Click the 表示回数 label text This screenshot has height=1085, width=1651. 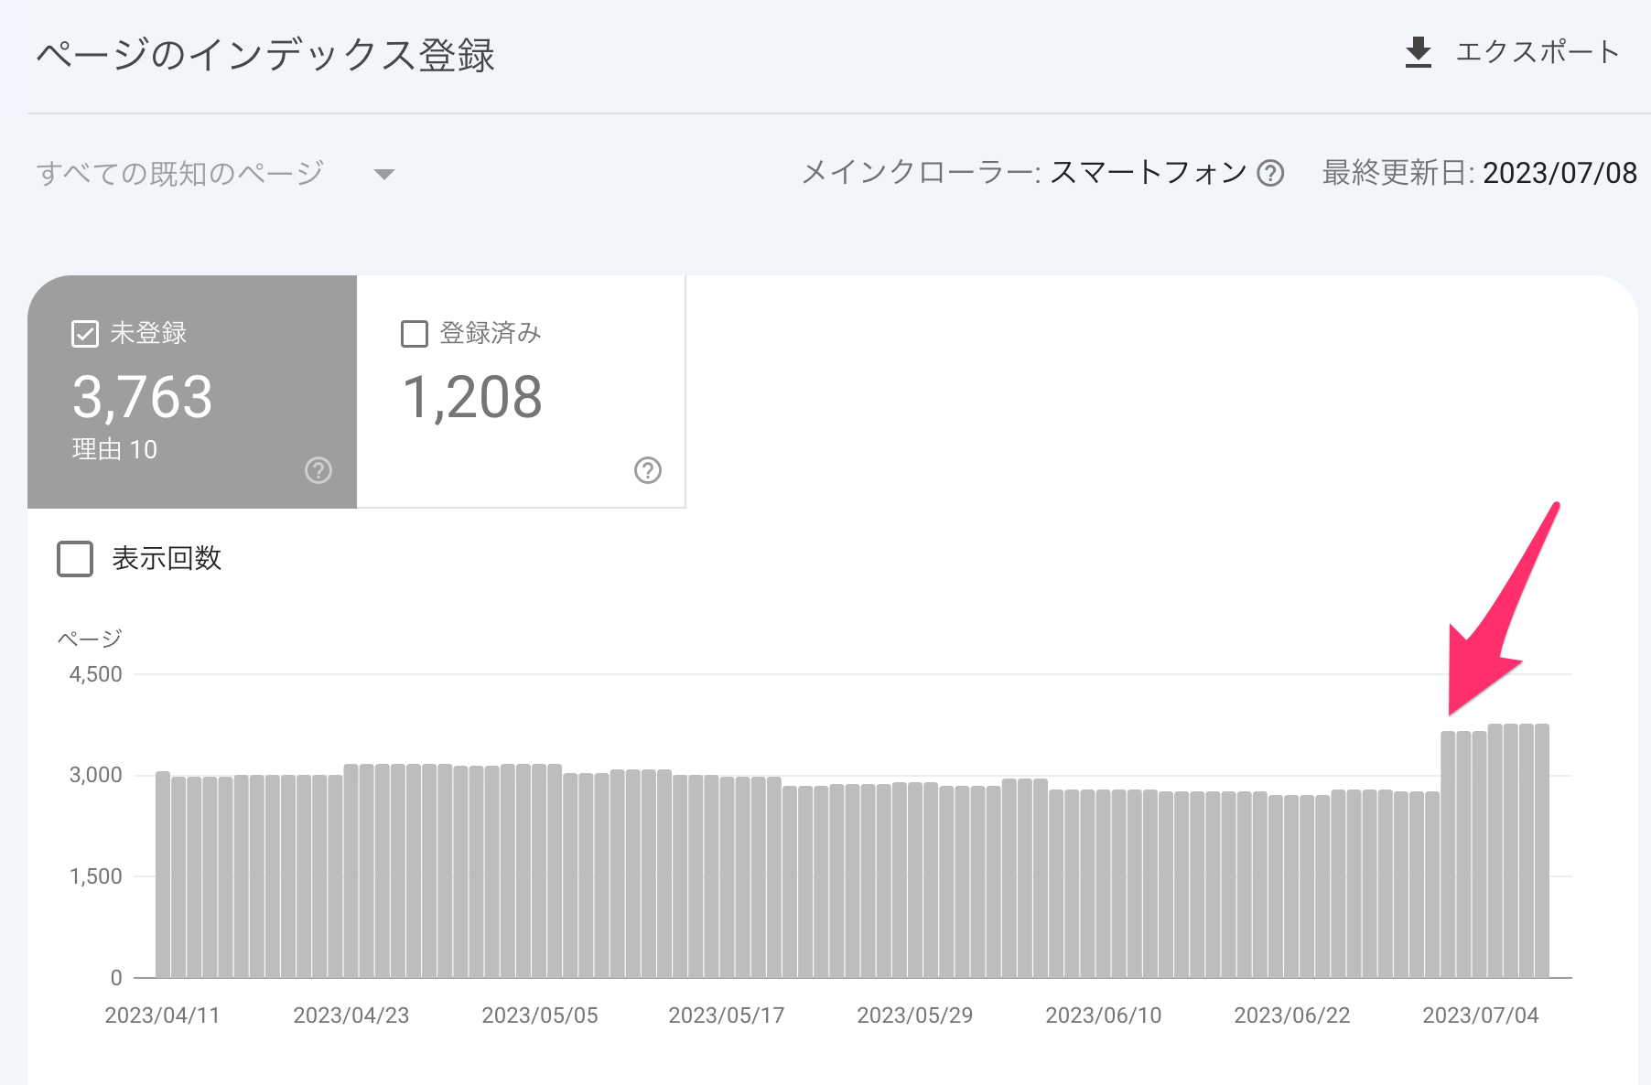167,558
